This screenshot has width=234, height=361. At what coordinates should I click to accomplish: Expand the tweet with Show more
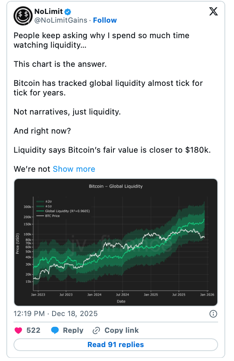[74, 169]
